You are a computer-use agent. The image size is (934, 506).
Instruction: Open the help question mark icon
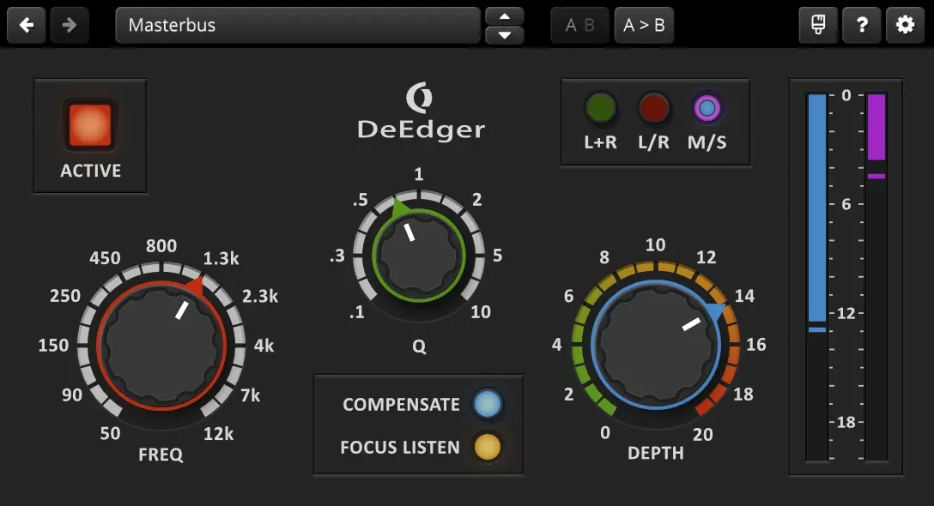[x=861, y=25]
